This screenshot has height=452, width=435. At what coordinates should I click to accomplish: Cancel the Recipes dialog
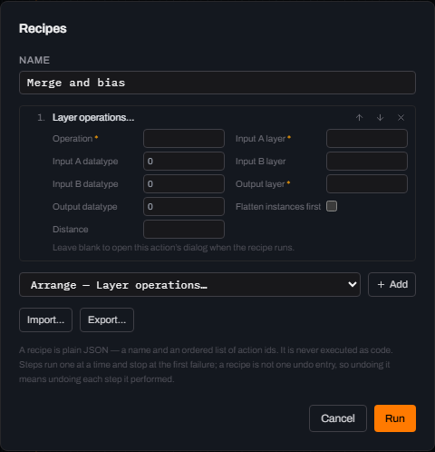tap(338, 418)
